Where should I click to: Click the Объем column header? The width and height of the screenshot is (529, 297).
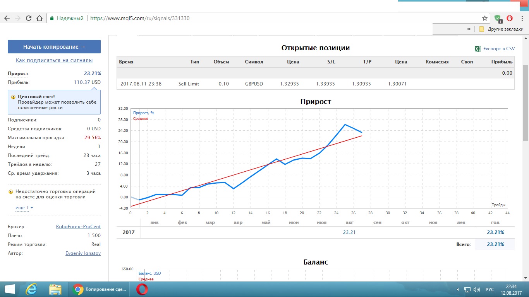221,62
